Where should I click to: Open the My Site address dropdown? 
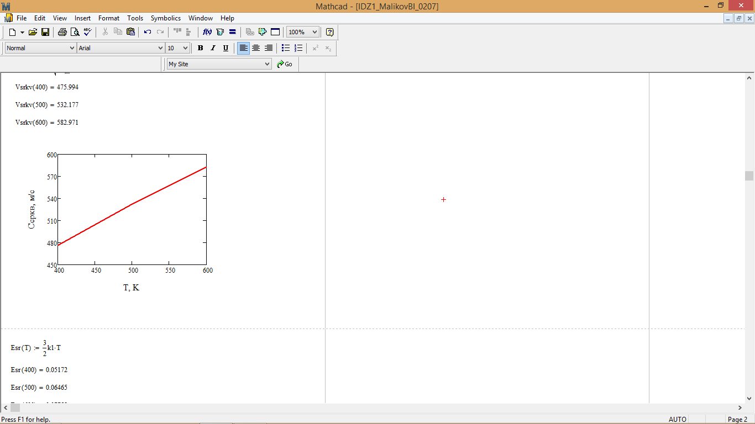click(x=268, y=64)
